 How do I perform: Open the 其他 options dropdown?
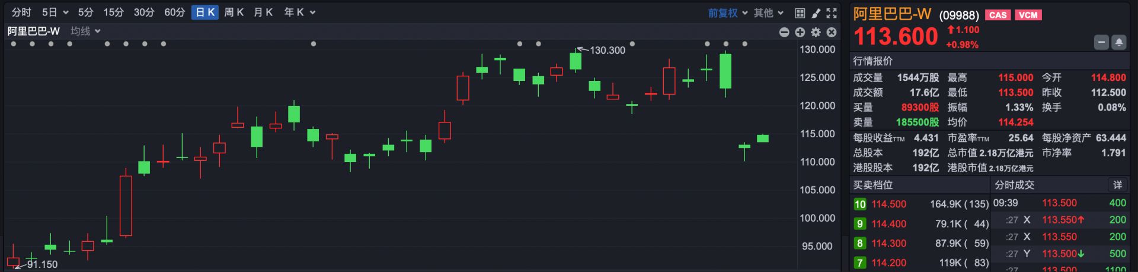[x=769, y=13]
